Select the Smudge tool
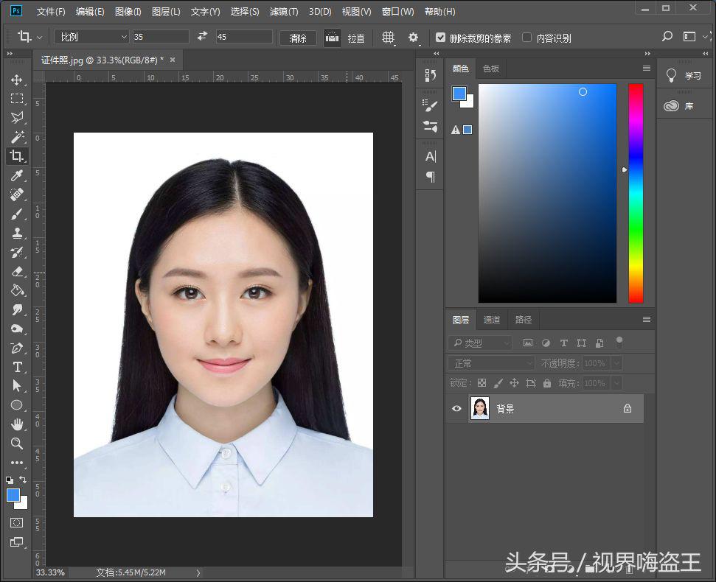 point(17,309)
